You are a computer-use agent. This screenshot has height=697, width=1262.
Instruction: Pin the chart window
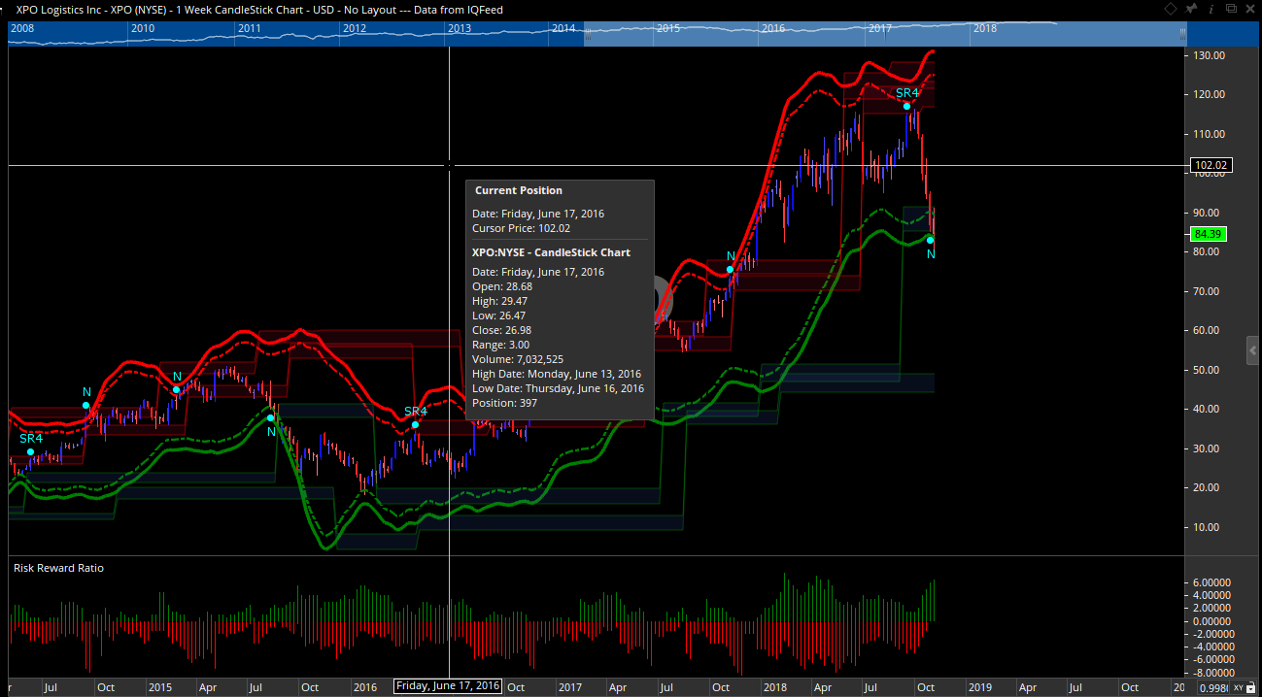click(1192, 9)
